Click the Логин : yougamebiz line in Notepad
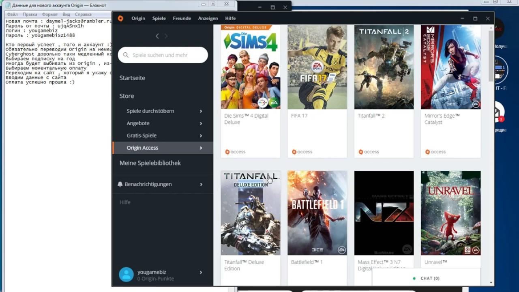Viewport: 519px width, 292px height. (32, 31)
